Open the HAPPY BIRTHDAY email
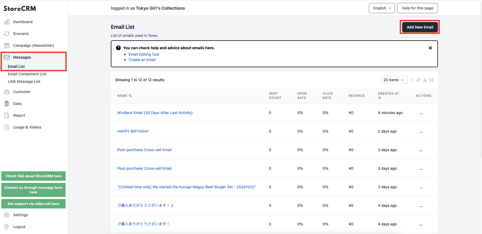482x234 pixels. 133,131
